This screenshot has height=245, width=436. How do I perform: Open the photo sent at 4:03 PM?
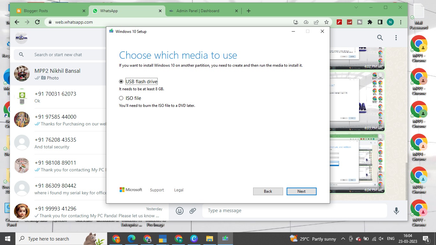(x=357, y=101)
